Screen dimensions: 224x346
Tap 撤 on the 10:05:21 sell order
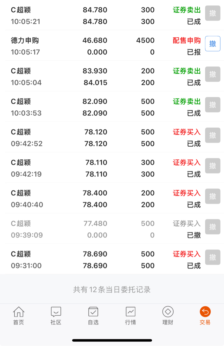213,13
